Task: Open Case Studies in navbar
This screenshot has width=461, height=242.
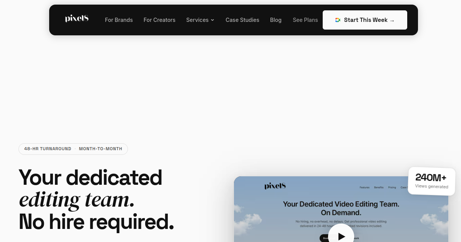Action: point(242,20)
